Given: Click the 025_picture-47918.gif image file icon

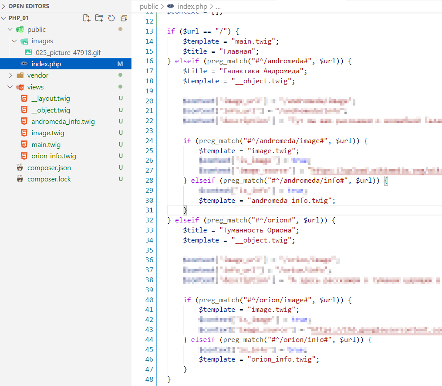Looking at the screenshot, I should tap(28, 52).
